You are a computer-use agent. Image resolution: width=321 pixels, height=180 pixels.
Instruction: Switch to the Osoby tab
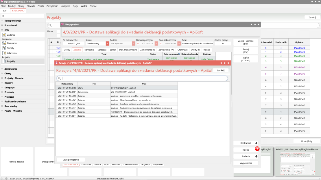[x=67, y=50]
